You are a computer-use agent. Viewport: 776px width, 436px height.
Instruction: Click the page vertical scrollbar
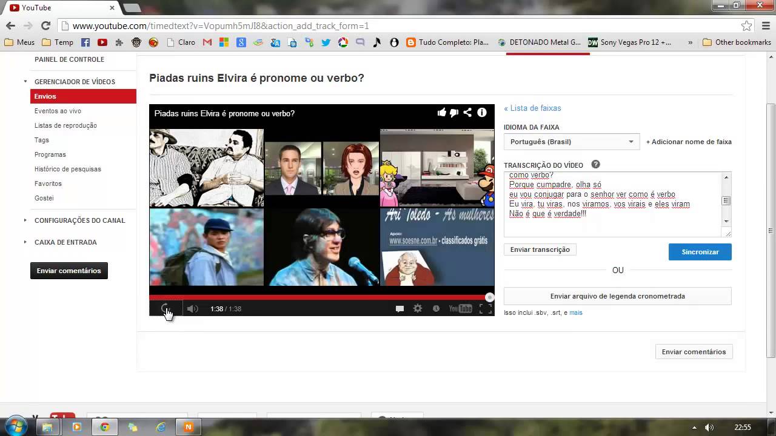[x=771, y=230]
